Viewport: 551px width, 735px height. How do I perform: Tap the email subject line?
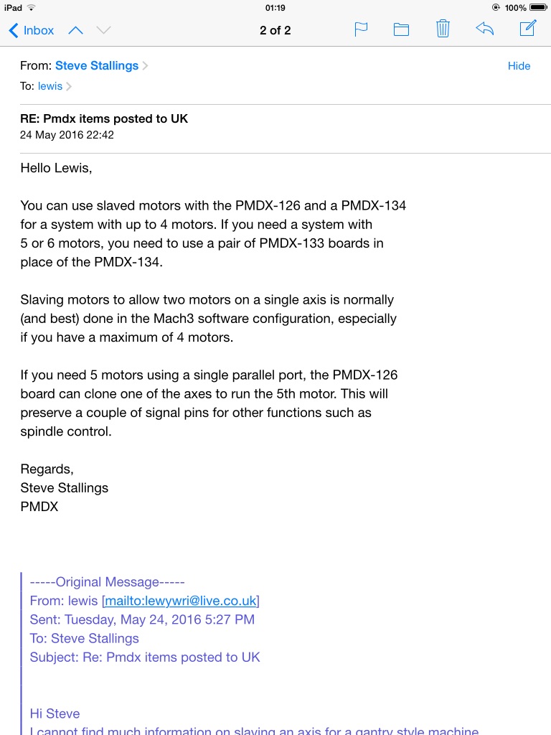[x=104, y=118]
